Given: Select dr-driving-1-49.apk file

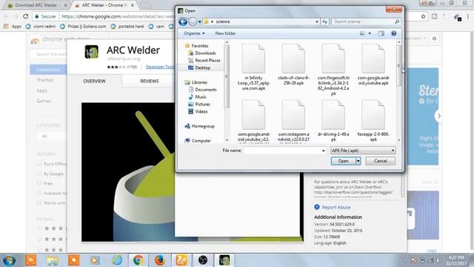Looking at the screenshot, I should (333, 121).
